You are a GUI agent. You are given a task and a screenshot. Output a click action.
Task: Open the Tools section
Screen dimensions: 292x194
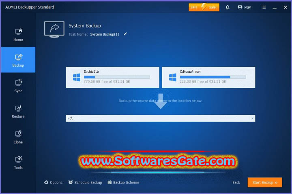[x=18, y=162]
